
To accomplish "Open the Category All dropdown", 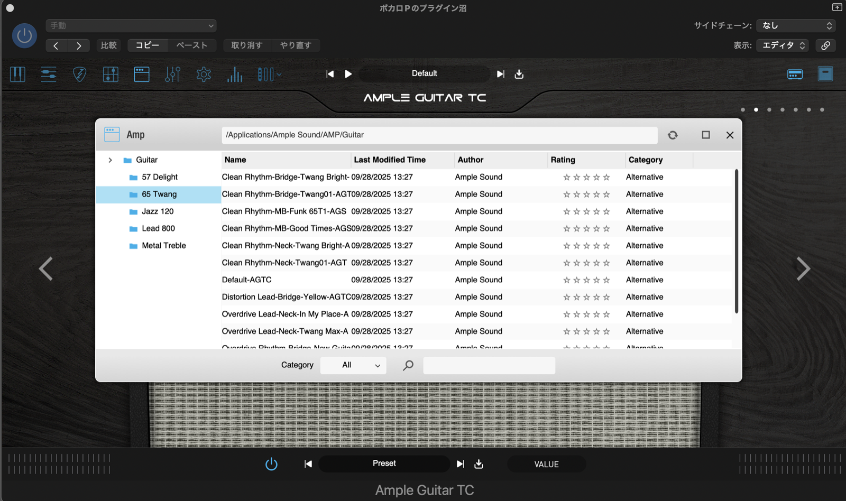I will [353, 365].
